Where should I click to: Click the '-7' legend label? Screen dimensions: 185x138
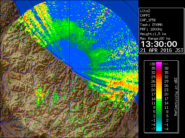point(153,129)
